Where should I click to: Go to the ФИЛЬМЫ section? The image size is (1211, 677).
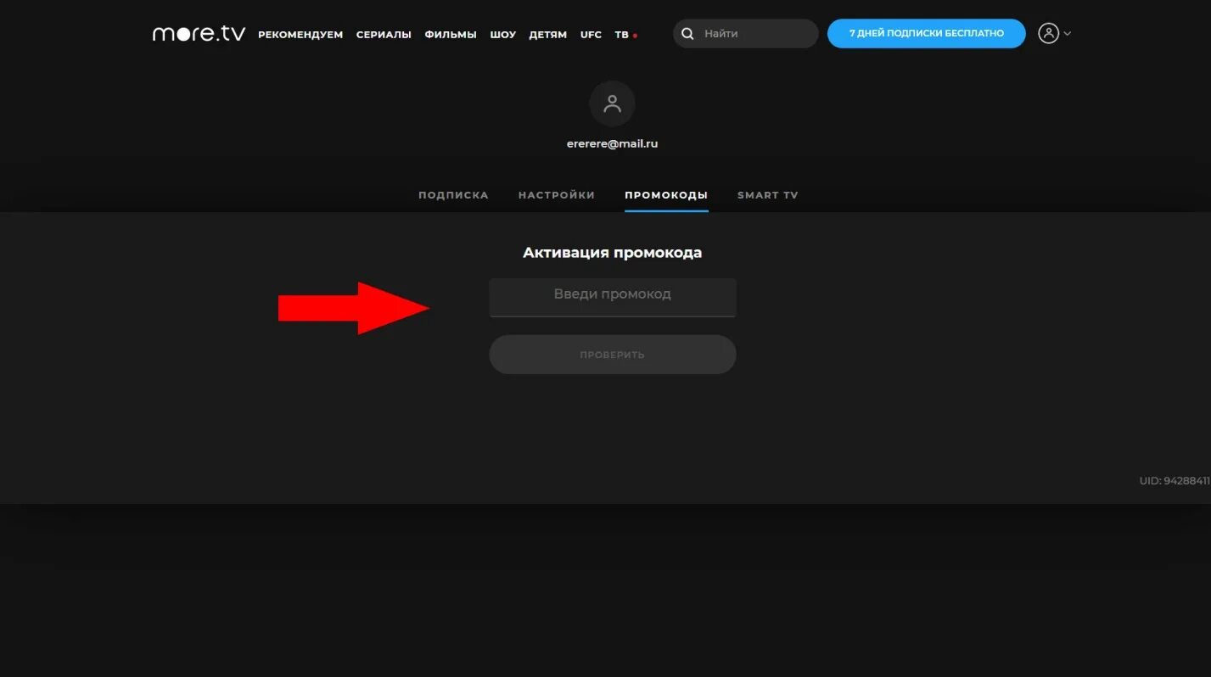point(451,35)
